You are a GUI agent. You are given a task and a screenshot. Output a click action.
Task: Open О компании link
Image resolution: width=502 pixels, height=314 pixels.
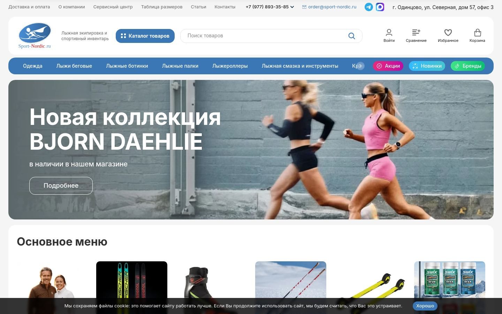tap(72, 7)
